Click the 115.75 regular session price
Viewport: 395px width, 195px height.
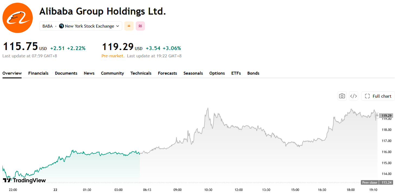point(20,47)
